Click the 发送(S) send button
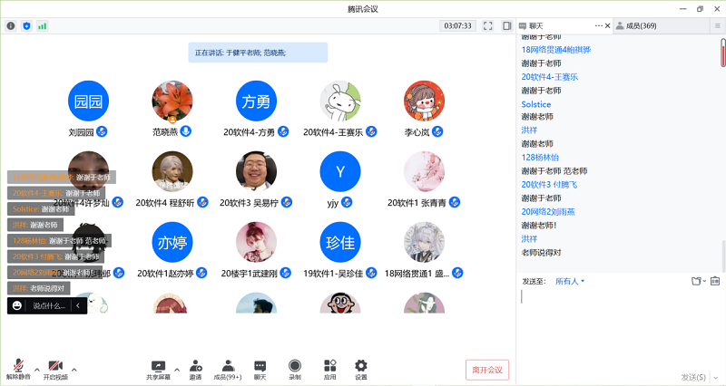This screenshot has height=386, width=726. click(692, 376)
